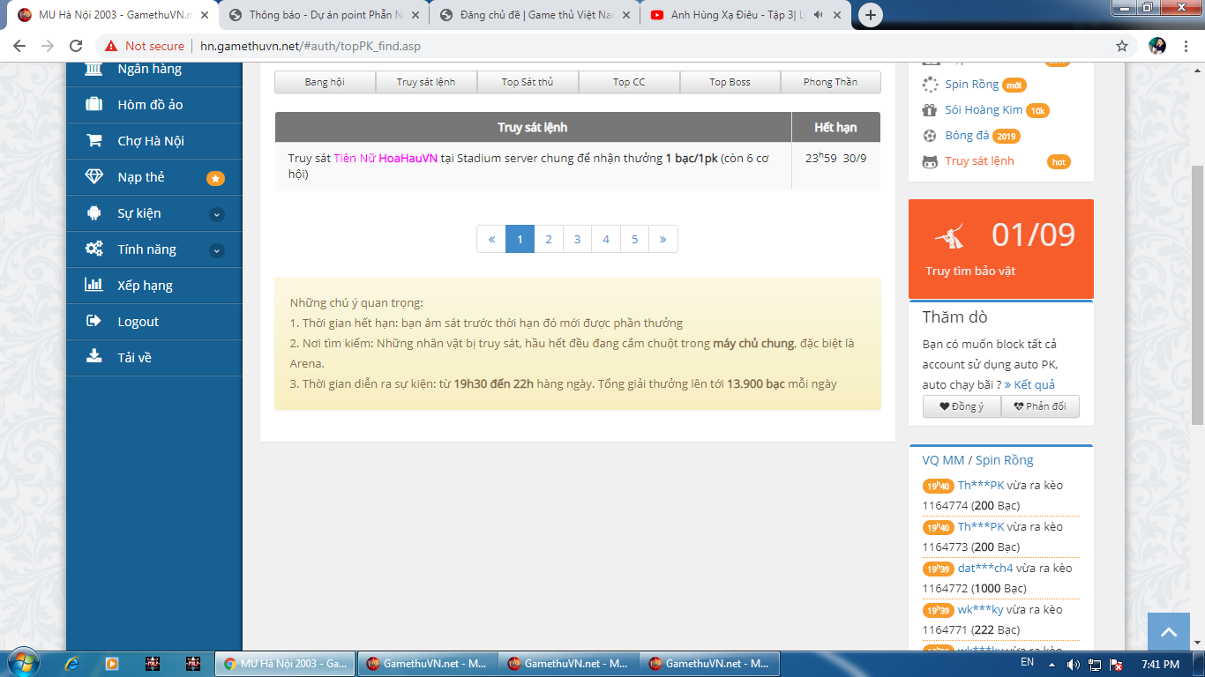This screenshot has height=677, width=1205.
Task: Bookmark this page with the star icon
Action: (x=1122, y=46)
